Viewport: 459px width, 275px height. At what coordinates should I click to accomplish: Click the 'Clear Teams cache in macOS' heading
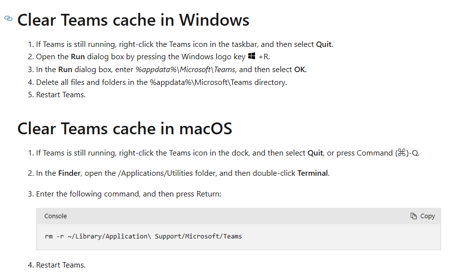point(125,129)
